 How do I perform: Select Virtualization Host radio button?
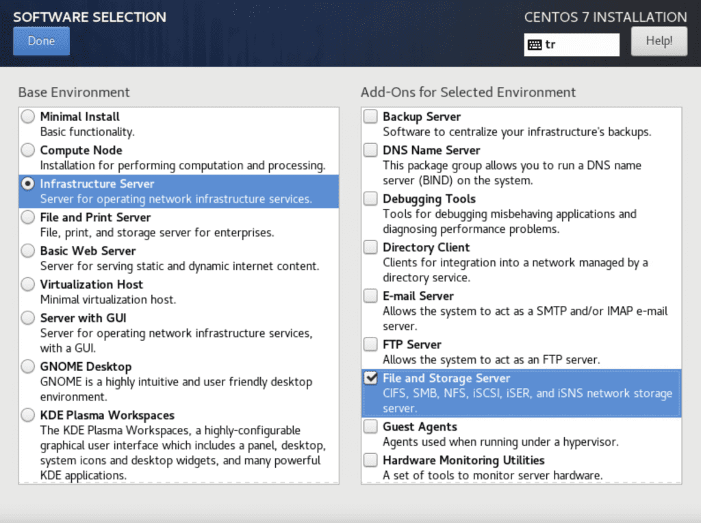pos(27,284)
